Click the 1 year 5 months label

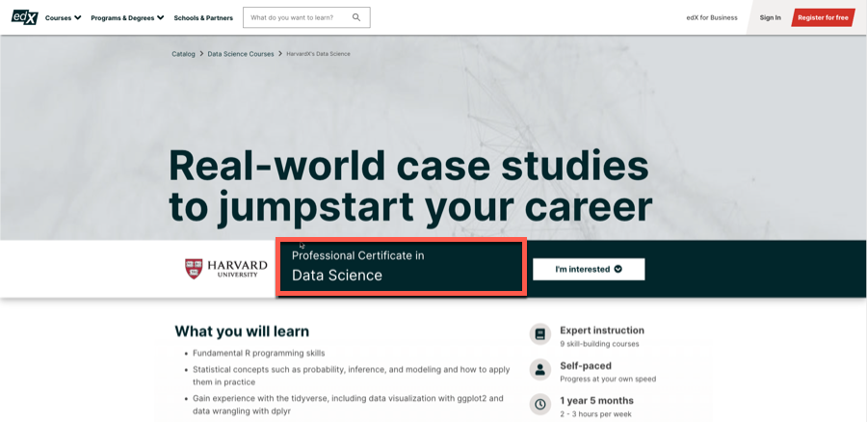point(596,401)
